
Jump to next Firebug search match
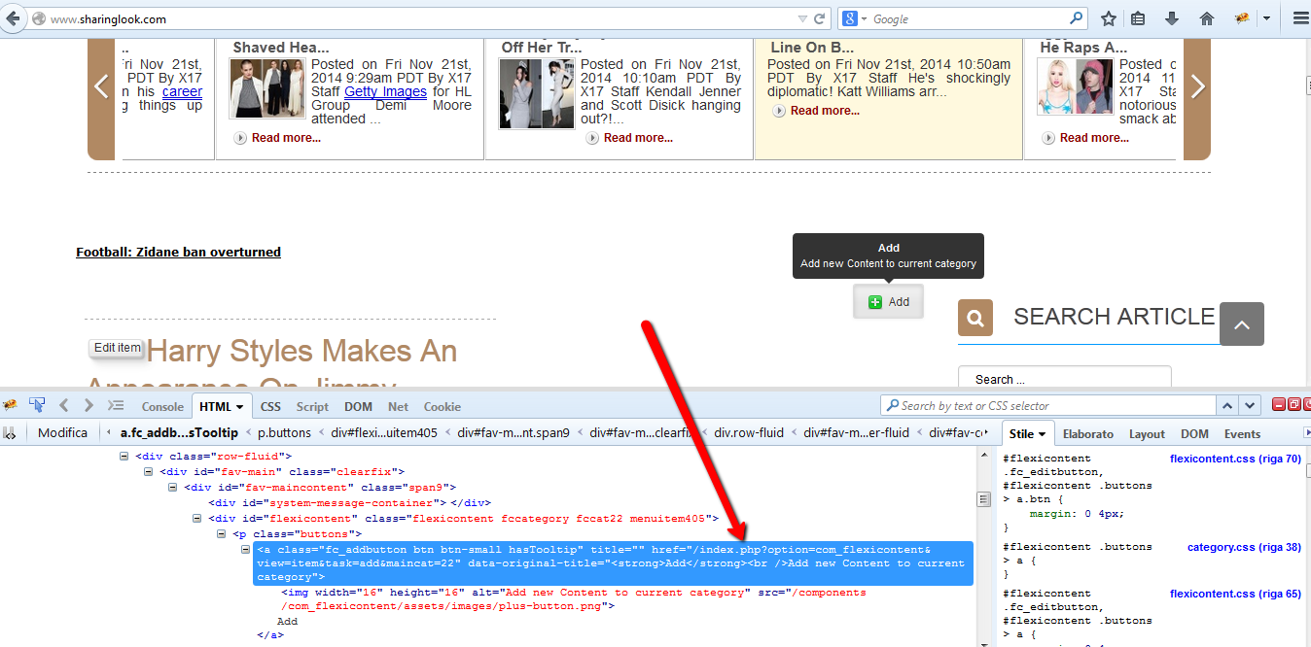coord(1250,405)
